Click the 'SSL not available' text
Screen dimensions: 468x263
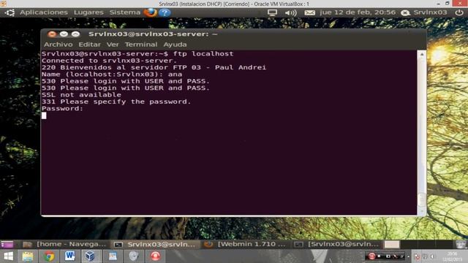click(x=81, y=95)
